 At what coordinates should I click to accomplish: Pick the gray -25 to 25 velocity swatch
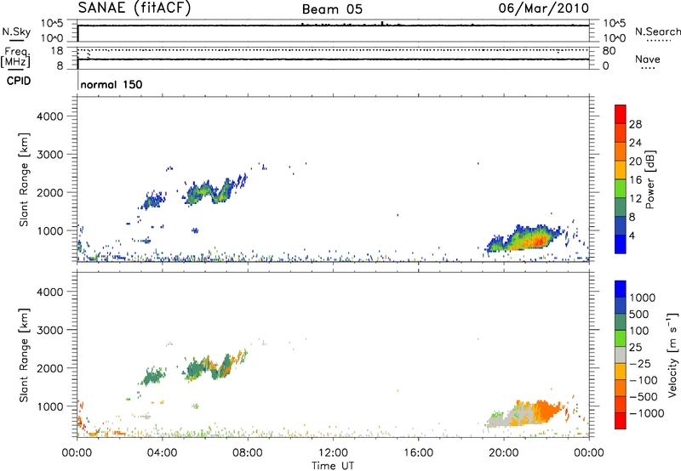(x=621, y=355)
